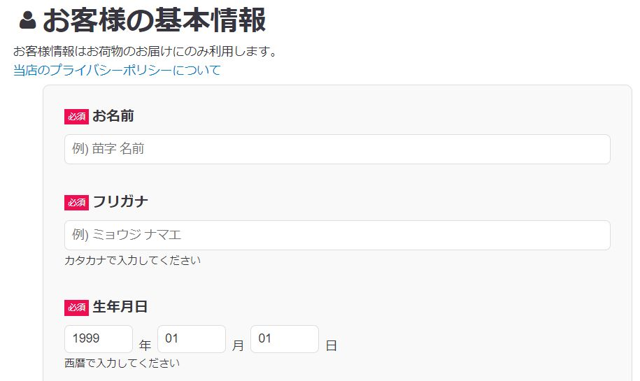
Task: Click the 月 label after month field
Action: click(x=238, y=345)
